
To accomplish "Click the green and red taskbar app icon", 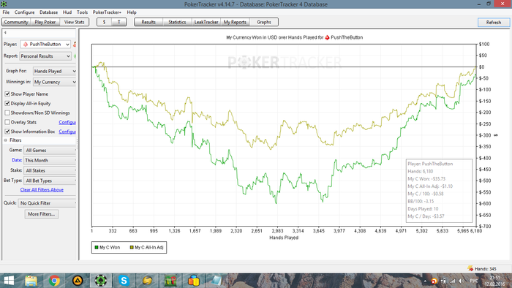I will pos(170,281).
